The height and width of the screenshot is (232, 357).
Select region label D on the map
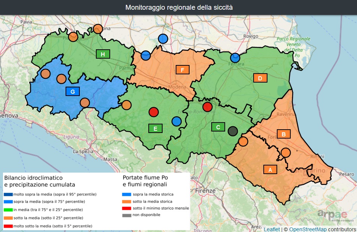[260, 78]
